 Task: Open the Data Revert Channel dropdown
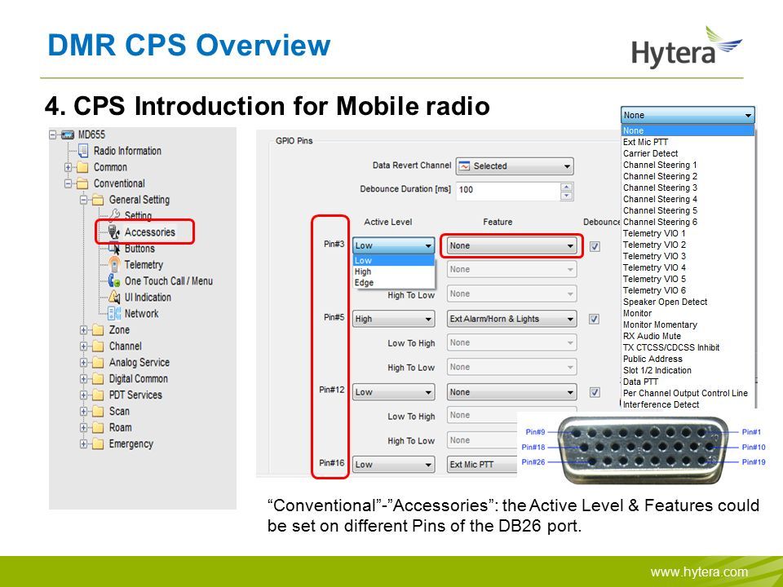(515, 166)
